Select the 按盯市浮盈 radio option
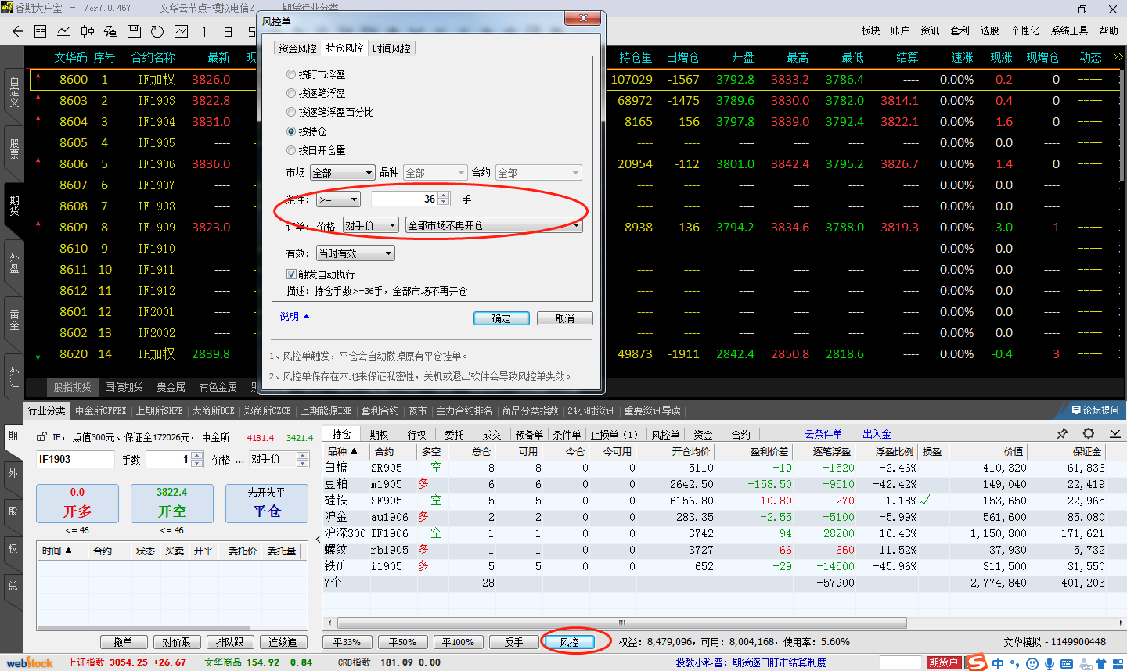 point(291,74)
